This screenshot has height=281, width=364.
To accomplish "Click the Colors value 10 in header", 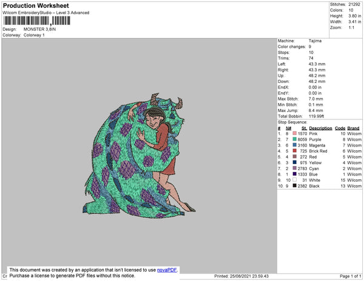I will (351, 10).
